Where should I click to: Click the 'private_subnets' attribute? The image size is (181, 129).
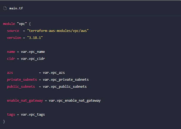(22, 80)
